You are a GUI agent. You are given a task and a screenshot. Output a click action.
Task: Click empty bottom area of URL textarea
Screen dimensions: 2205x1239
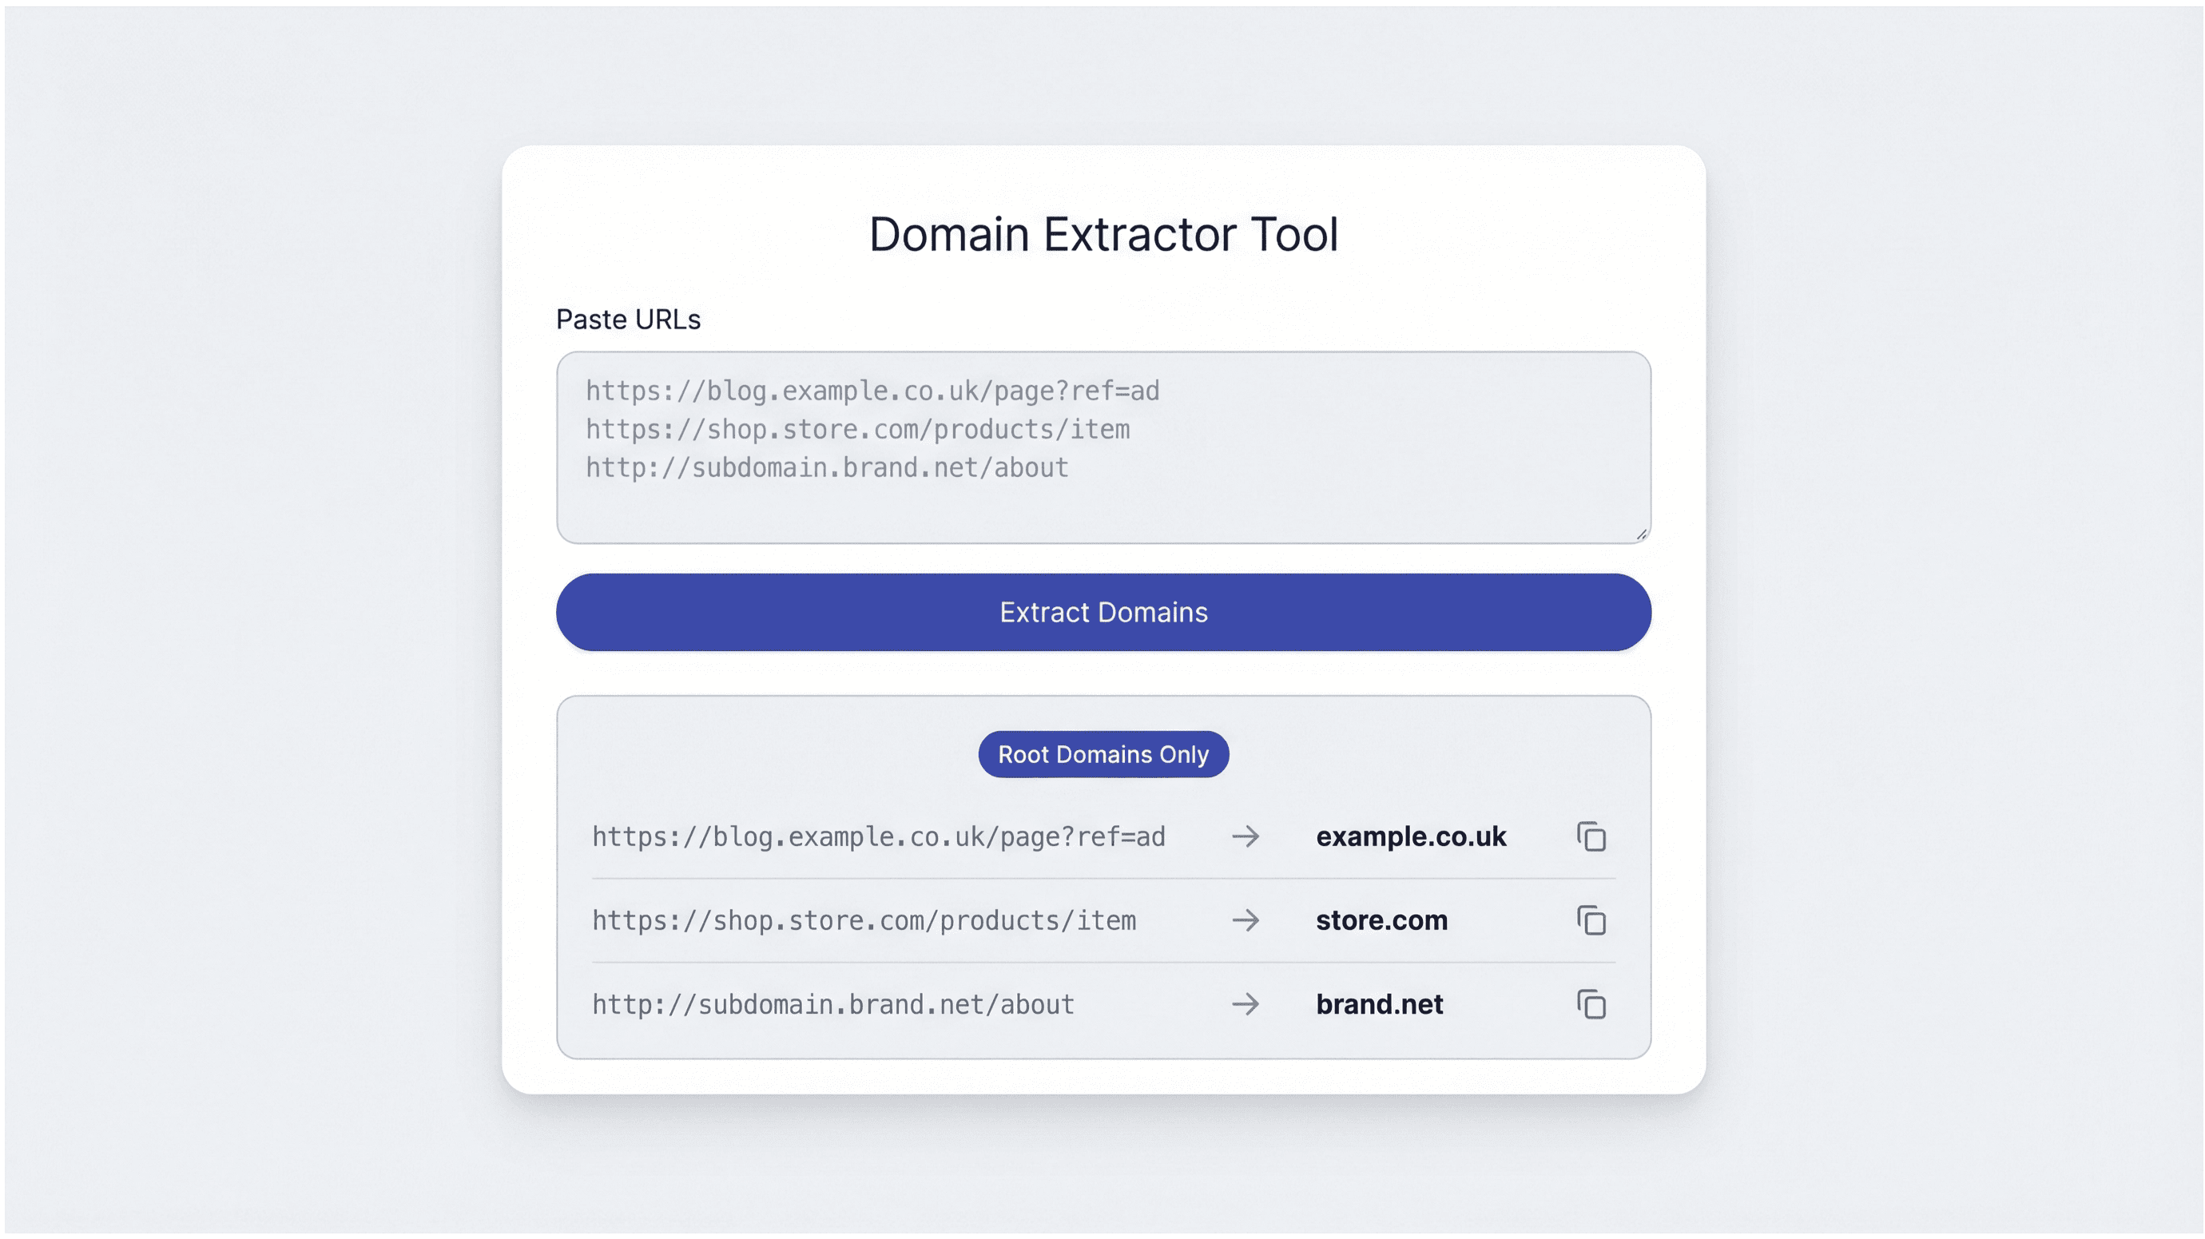(1103, 514)
